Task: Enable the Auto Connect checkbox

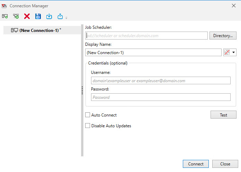Action: click(88, 115)
